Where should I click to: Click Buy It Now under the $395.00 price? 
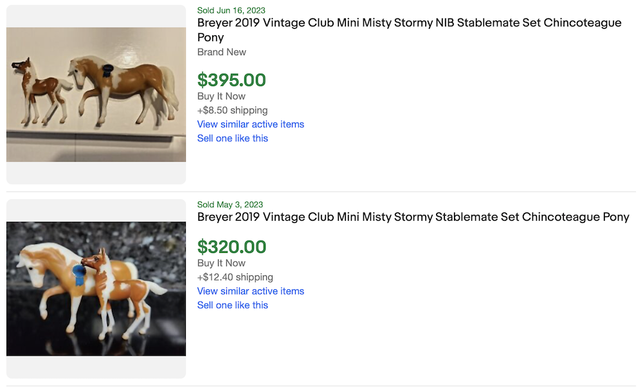[x=221, y=96]
